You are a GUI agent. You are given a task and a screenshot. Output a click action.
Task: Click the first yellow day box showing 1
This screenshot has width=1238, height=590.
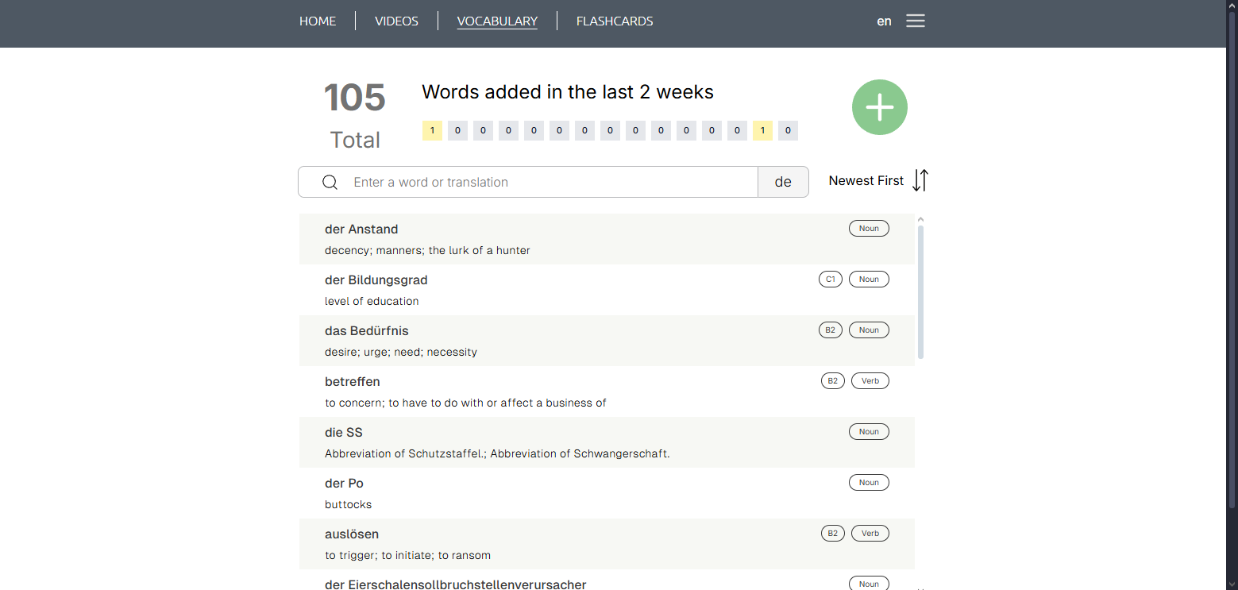pos(432,131)
